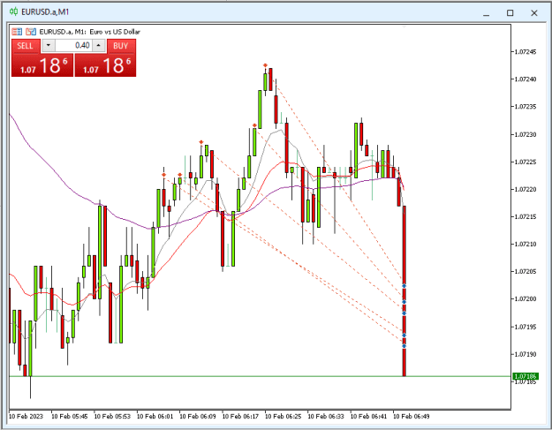Select the topmost blue trade marker on the last candle
The image size is (552, 430).
(405, 286)
